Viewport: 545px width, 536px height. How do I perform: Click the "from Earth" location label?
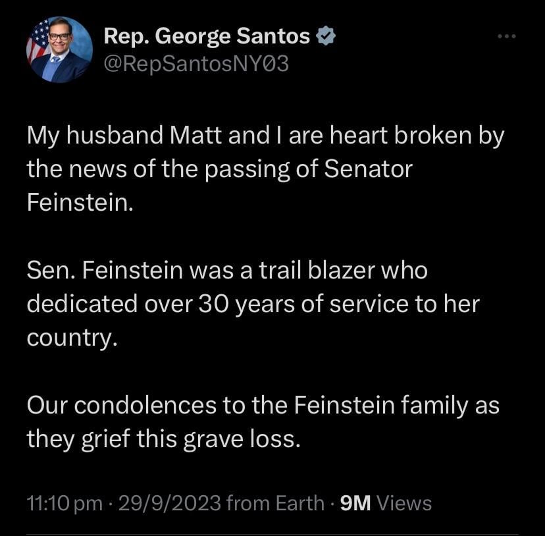point(274,504)
